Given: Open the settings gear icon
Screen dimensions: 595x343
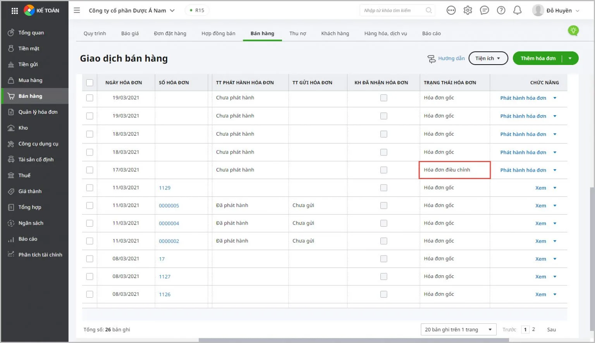Looking at the screenshot, I should click(468, 10).
